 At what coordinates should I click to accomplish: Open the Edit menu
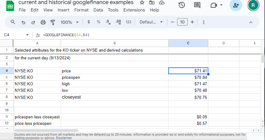pos(35,10)
